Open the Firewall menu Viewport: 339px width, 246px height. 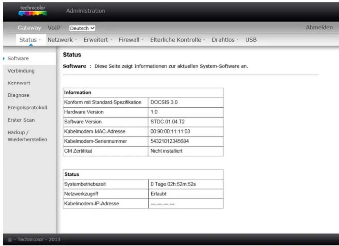coord(132,40)
